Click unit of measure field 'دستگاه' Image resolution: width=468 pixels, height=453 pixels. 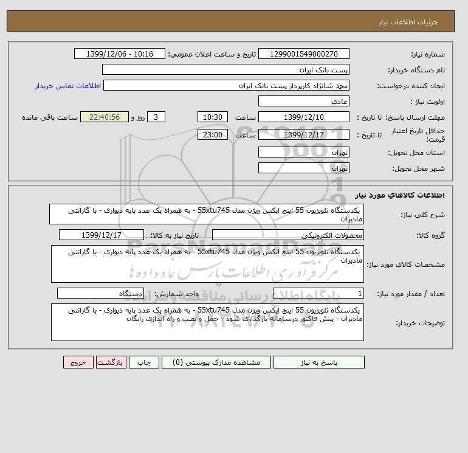(100, 293)
